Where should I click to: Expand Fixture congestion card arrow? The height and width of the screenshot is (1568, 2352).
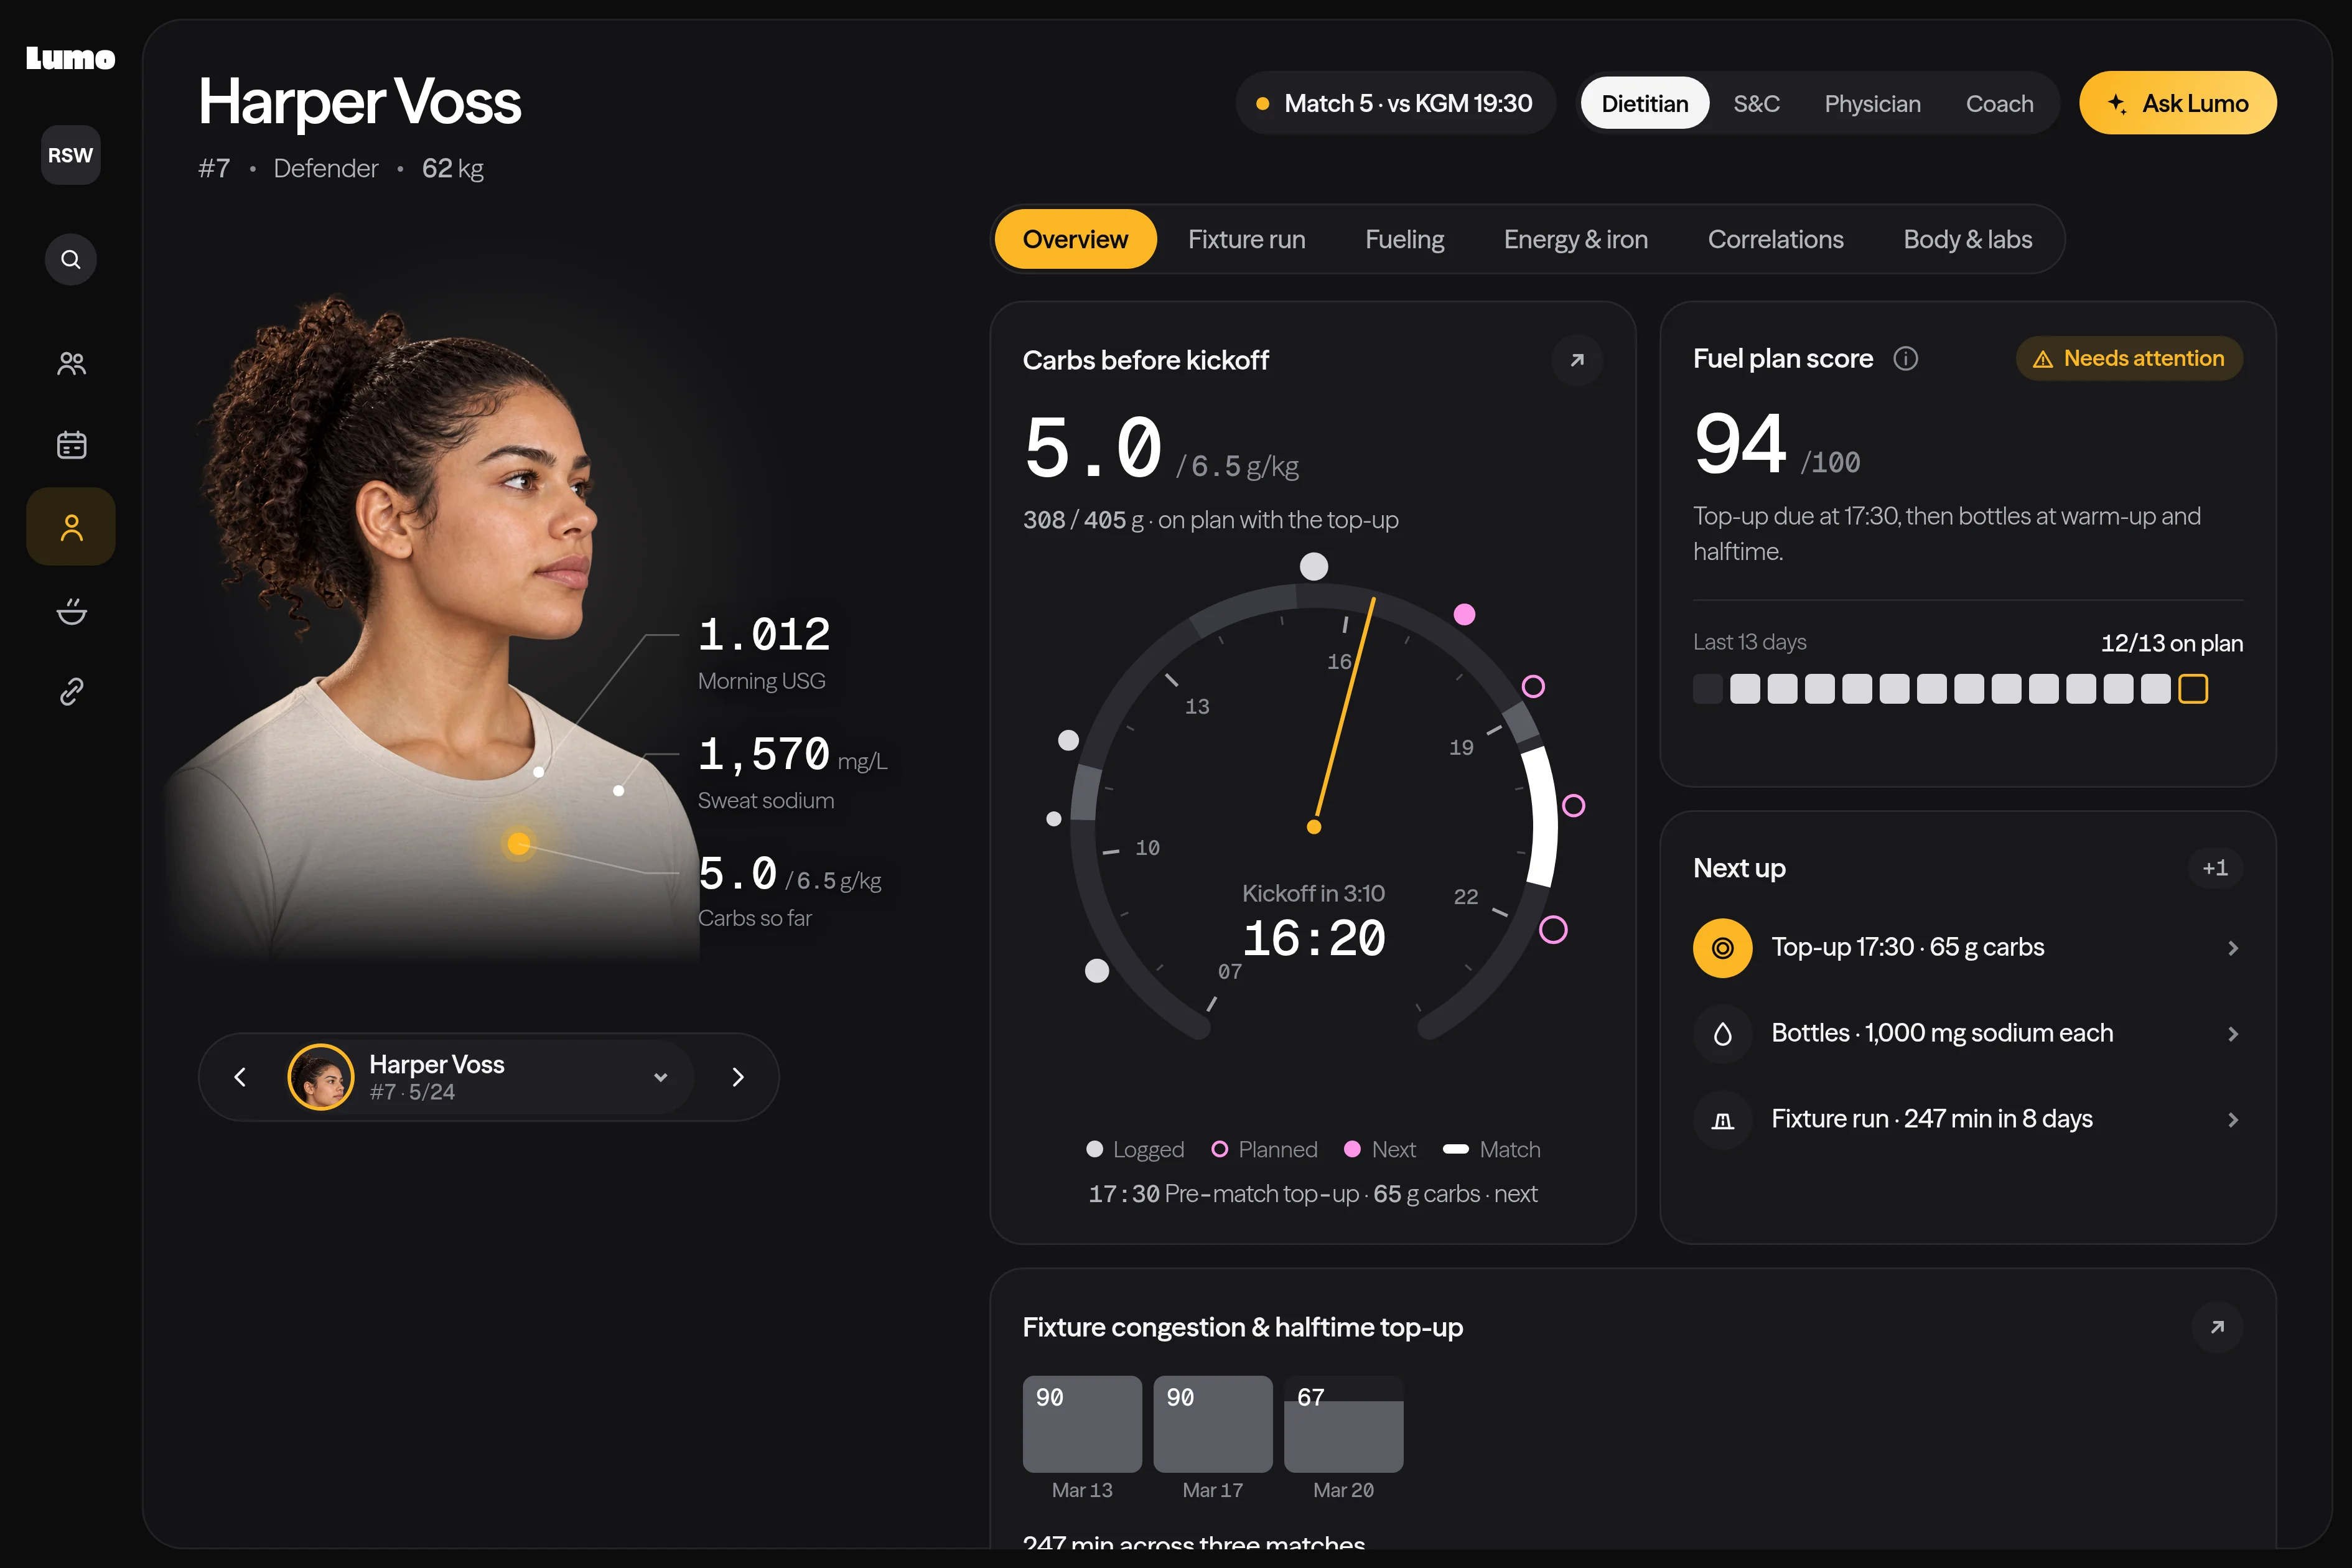click(2217, 1327)
